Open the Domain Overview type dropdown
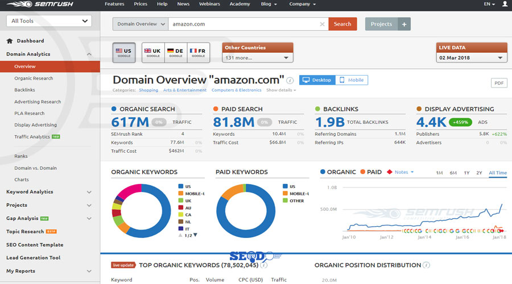 click(x=141, y=24)
